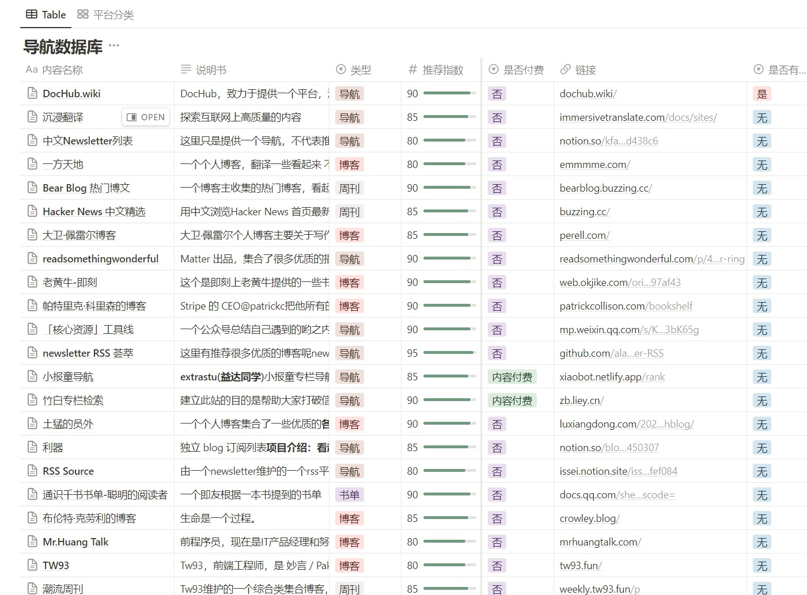Click the # icon in 推荐指数 column header
Viewport: 807px width, 595px height.
click(x=412, y=70)
